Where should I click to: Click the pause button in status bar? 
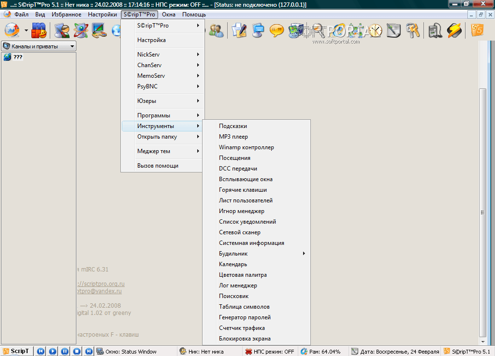tap(65, 351)
